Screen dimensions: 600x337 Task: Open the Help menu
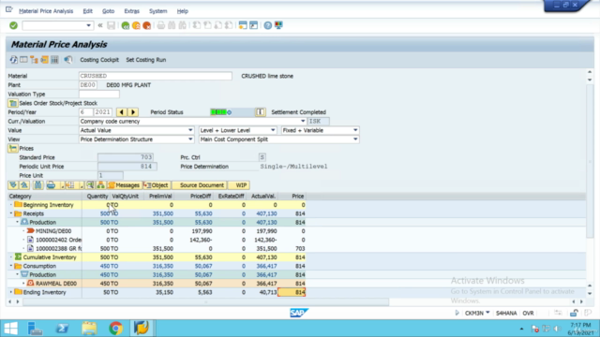coord(183,11)
